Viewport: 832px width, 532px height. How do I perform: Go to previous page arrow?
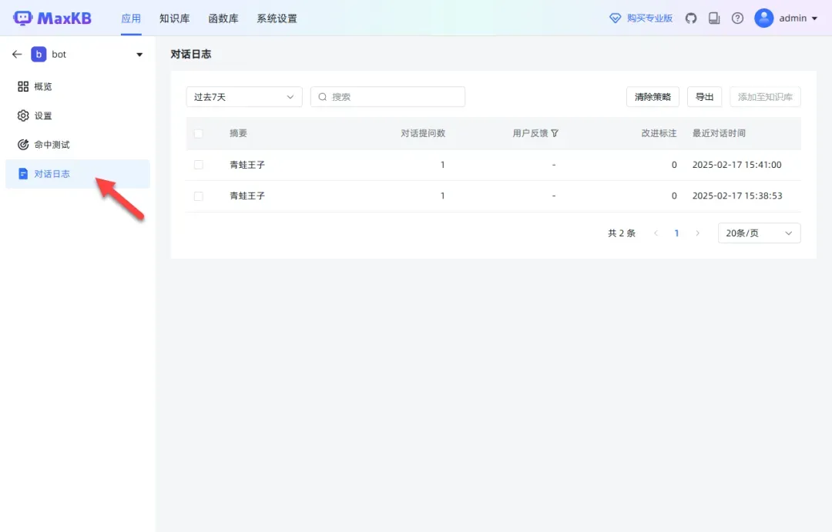pyautogui.click(x=656, y=233)
